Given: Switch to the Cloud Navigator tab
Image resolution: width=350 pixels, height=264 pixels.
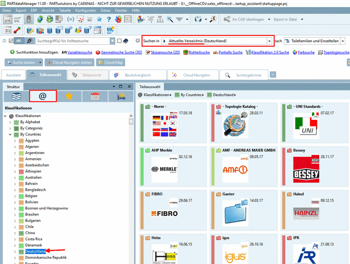Looking at the screenshot, I should [x=193, y=75].
